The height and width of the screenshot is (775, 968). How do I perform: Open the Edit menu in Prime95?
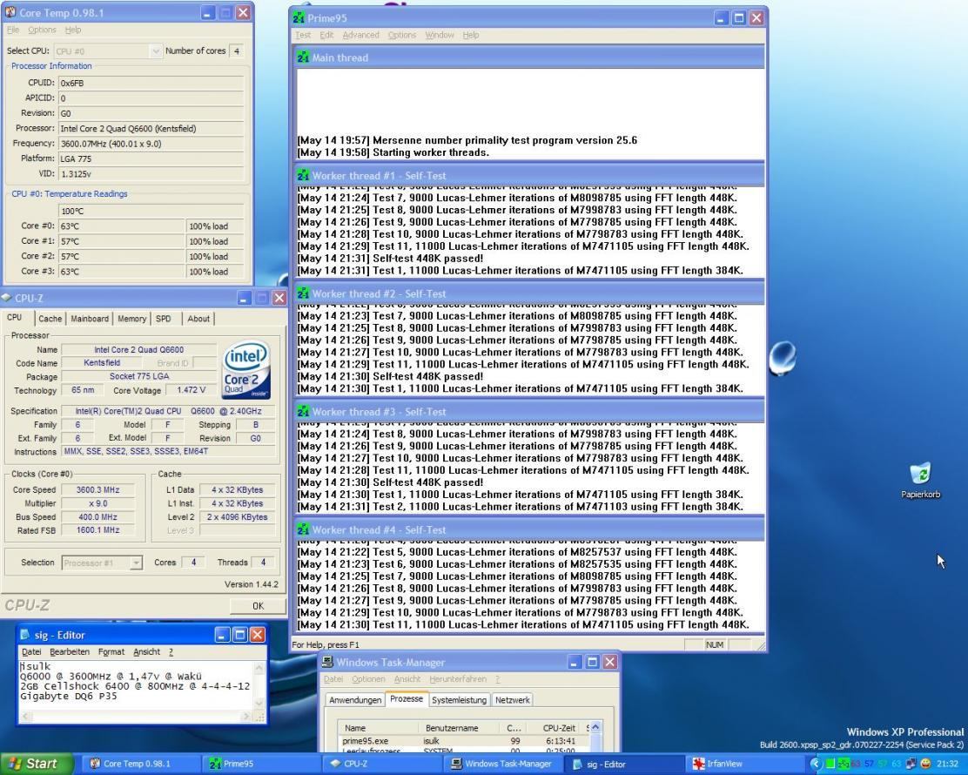326,35
